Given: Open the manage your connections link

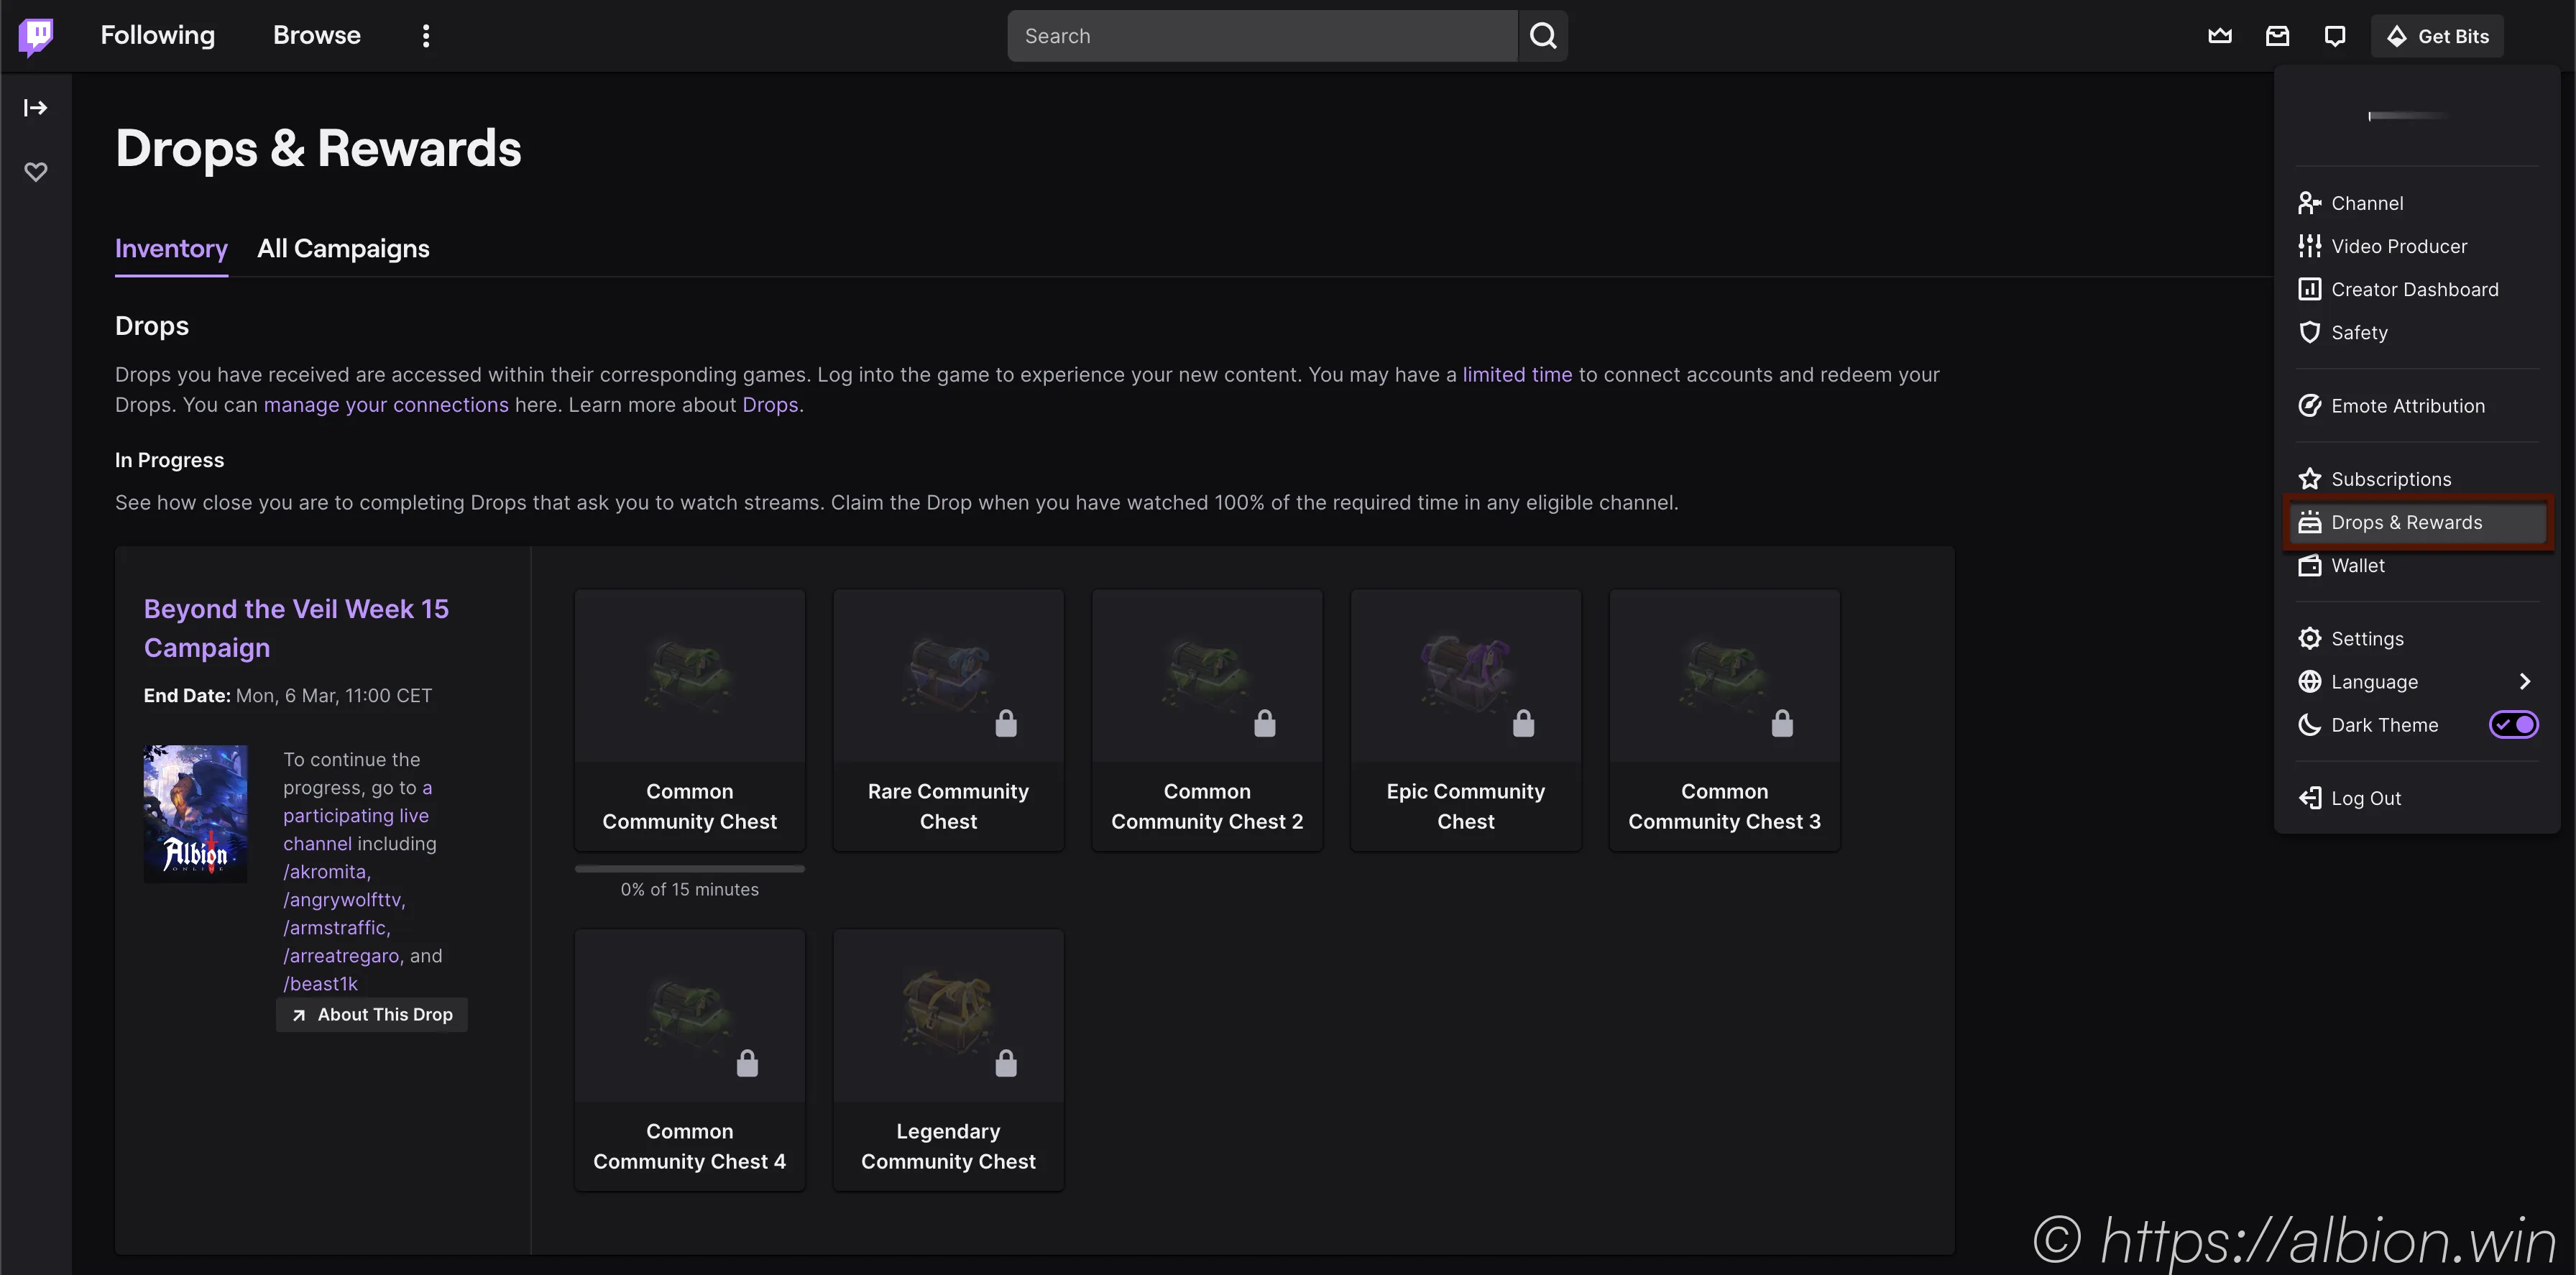Looking at the screenshot, I should click(x=386, y=405).
